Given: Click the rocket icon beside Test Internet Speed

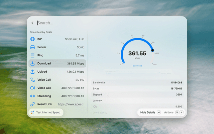Looking at the screenshot, I should 32,113.
